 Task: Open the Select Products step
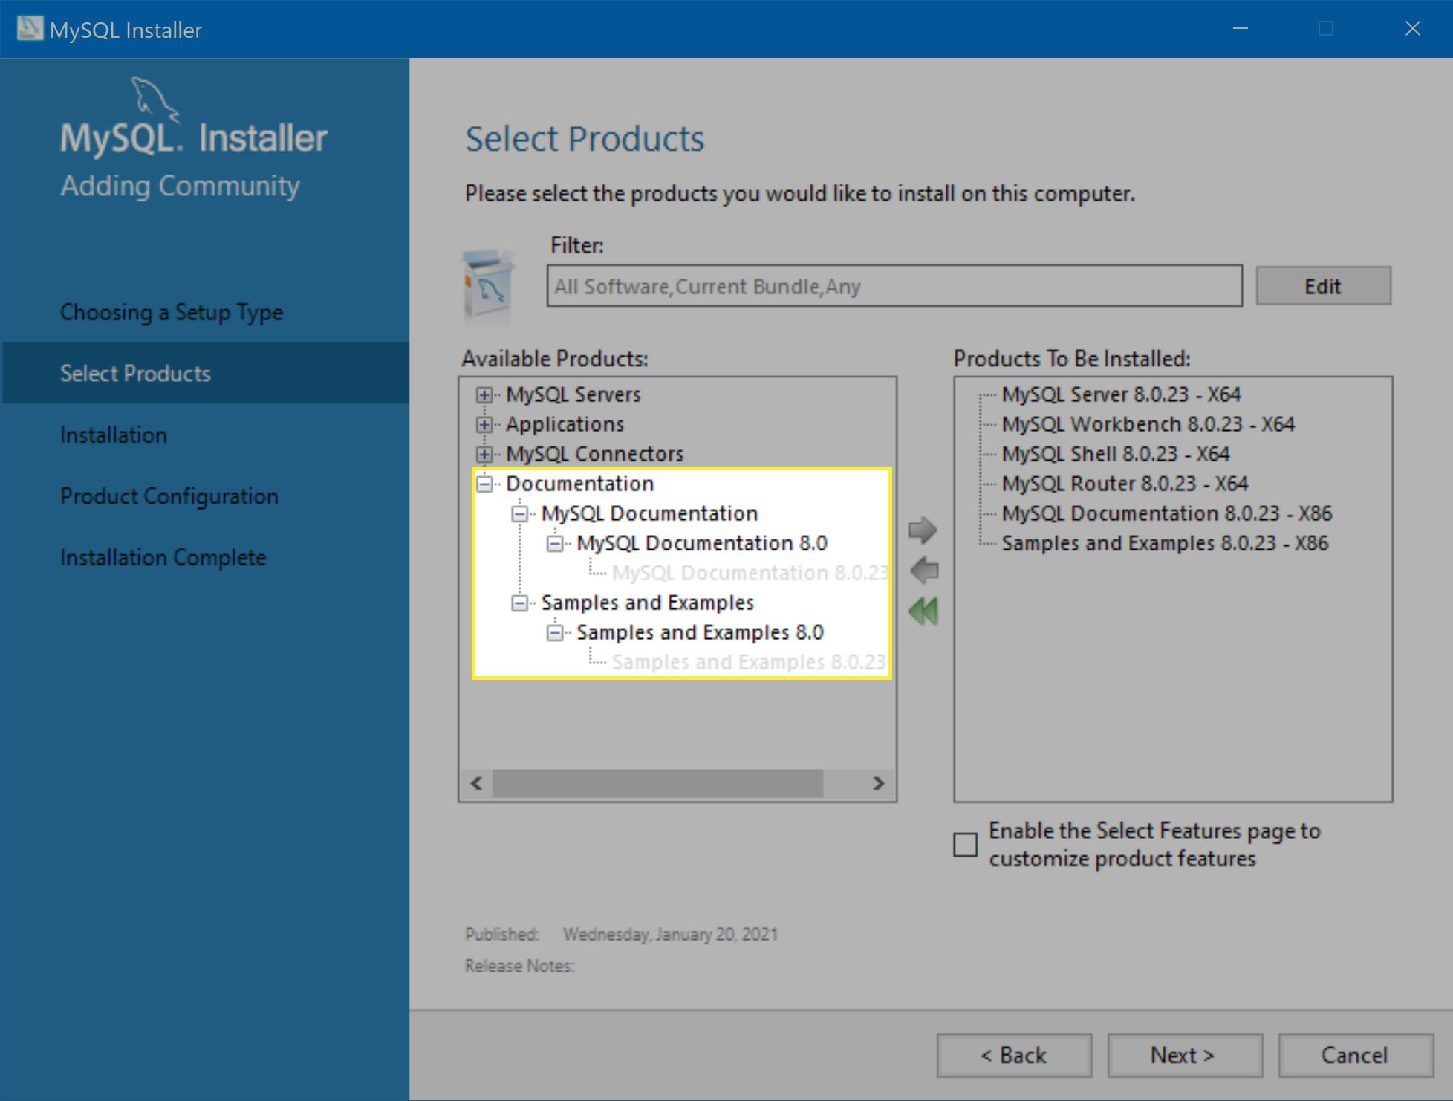(x=205, y=373)
